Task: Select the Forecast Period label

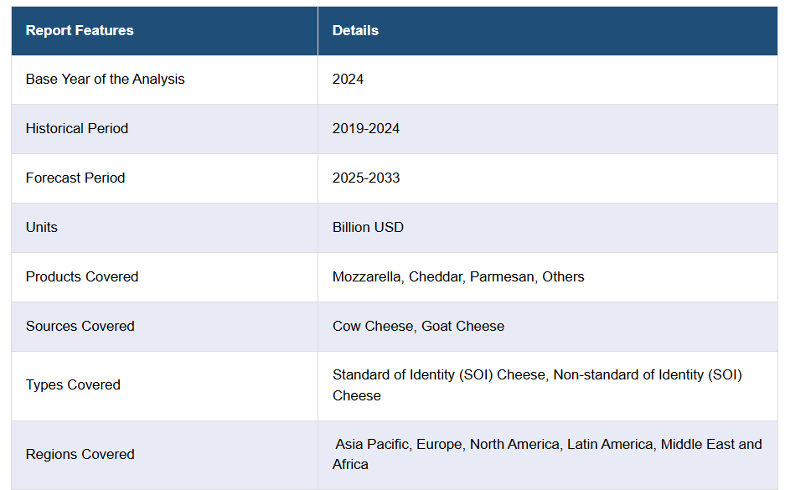Action: [x=75, y=178]
